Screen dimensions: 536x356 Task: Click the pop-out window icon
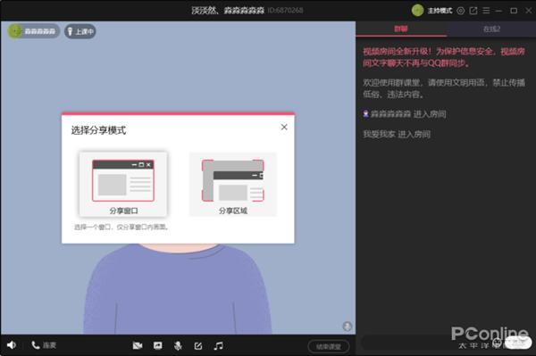[x=473, y=11]
